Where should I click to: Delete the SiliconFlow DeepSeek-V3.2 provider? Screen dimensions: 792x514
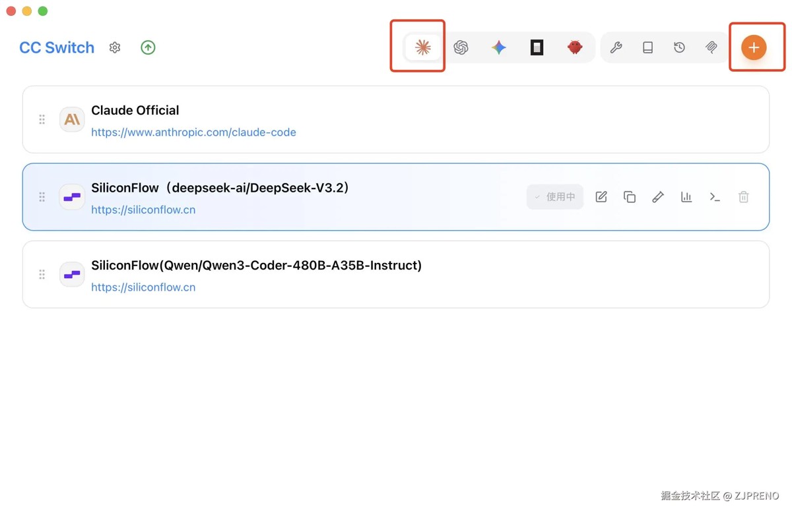743,197
